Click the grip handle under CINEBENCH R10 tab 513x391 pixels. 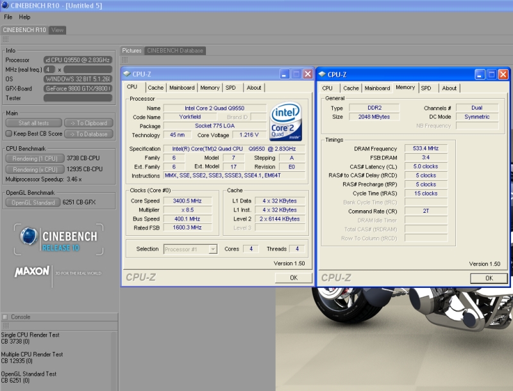click(6, 40)
